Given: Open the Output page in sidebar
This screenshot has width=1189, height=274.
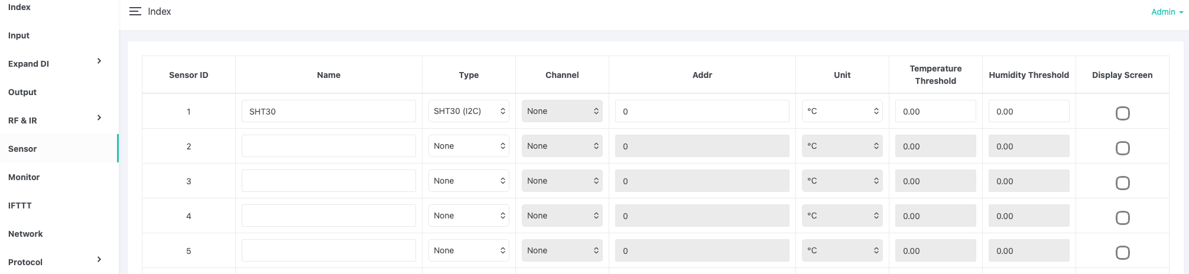Looking at the screenshot, I should pos(22,92).
